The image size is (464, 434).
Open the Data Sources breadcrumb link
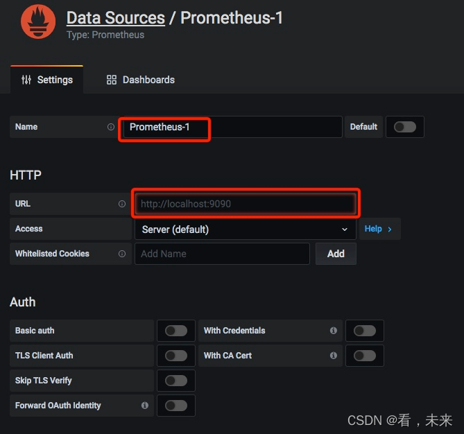coord(115,18)
